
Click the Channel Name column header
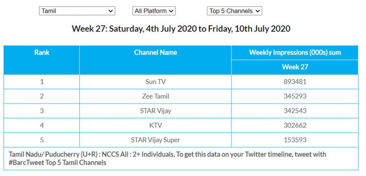point(155,53)
